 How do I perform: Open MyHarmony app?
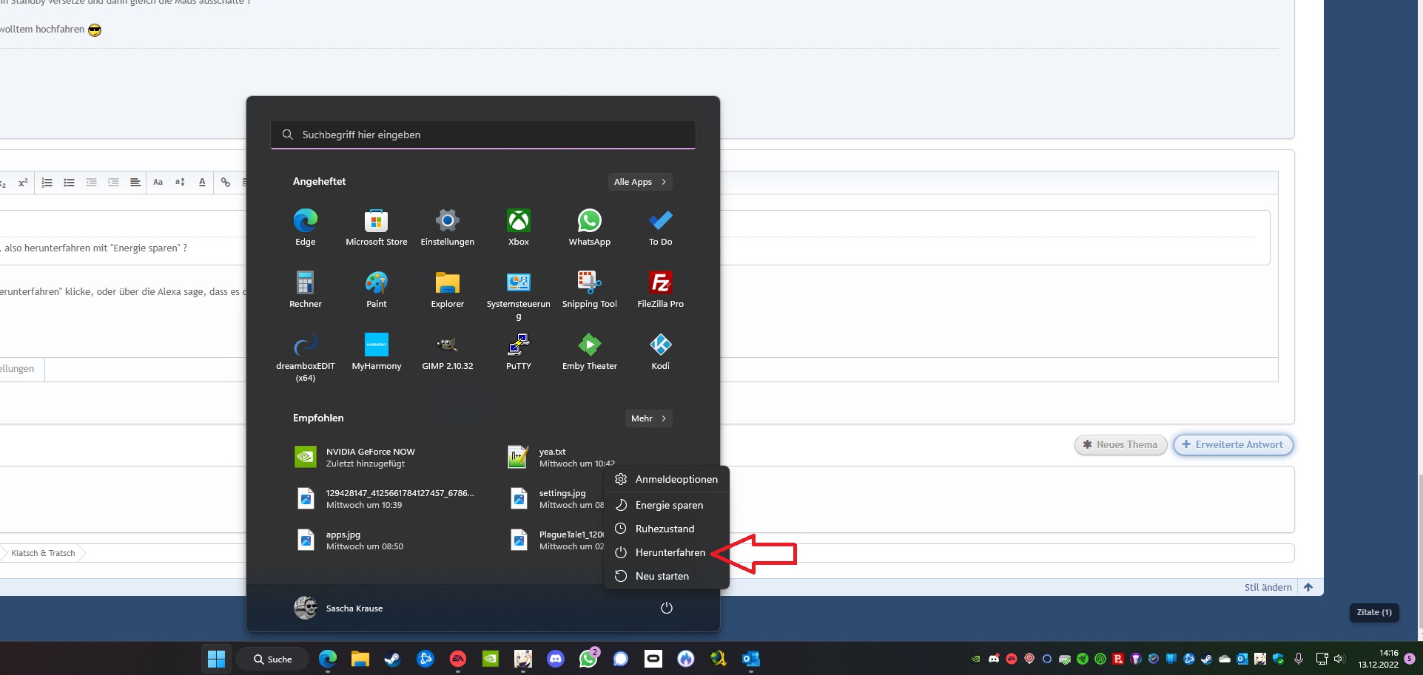[x=376, y=351]
